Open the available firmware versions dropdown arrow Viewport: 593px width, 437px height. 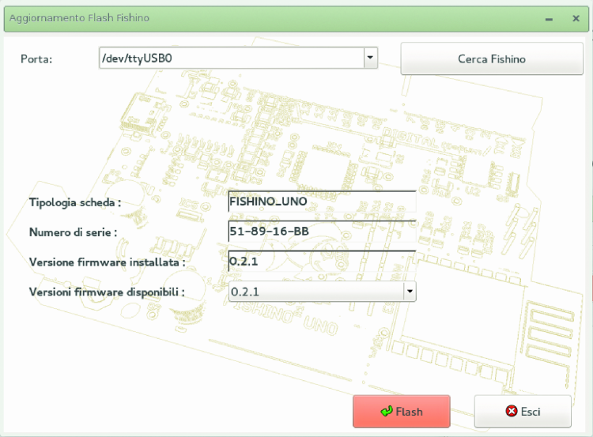[409, 292]
